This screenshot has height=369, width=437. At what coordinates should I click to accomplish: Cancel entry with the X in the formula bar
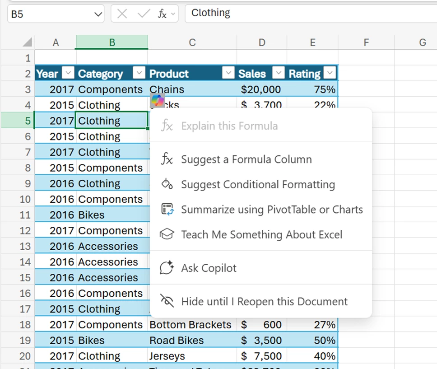pyautogui.click(x=122, y=14)
